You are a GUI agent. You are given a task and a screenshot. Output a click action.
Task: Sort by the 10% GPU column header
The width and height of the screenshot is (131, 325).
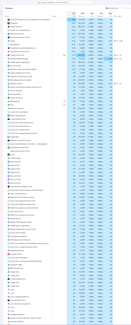pos(108,14)
